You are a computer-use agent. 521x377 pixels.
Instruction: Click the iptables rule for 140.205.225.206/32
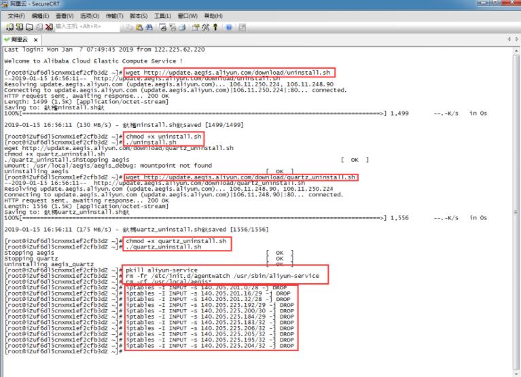(x=210, y=328)
